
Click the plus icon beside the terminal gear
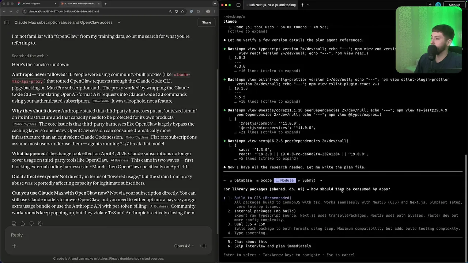click(x=430, y=5)
